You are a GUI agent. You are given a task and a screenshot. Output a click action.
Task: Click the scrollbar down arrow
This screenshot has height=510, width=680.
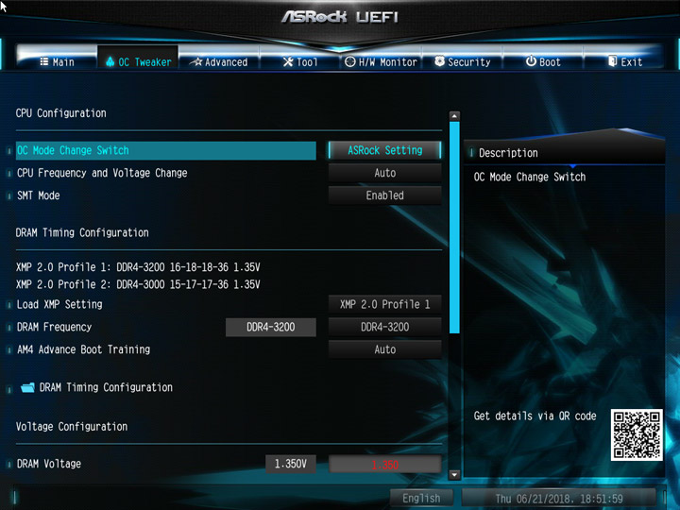[454, 475]
